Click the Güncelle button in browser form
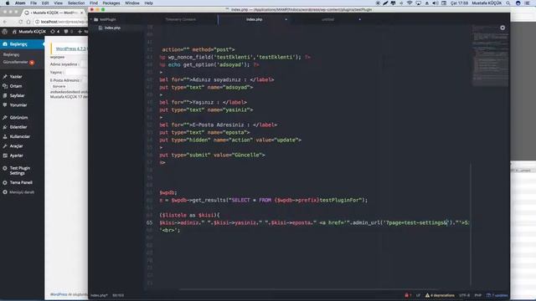 (59, 86)
